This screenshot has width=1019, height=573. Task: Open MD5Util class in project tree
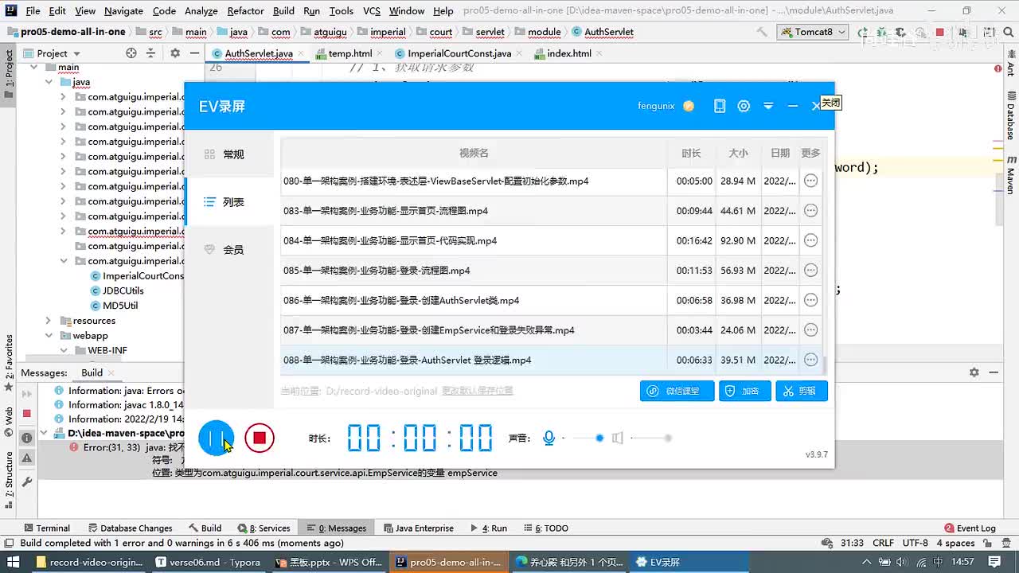tap(114, 306)
